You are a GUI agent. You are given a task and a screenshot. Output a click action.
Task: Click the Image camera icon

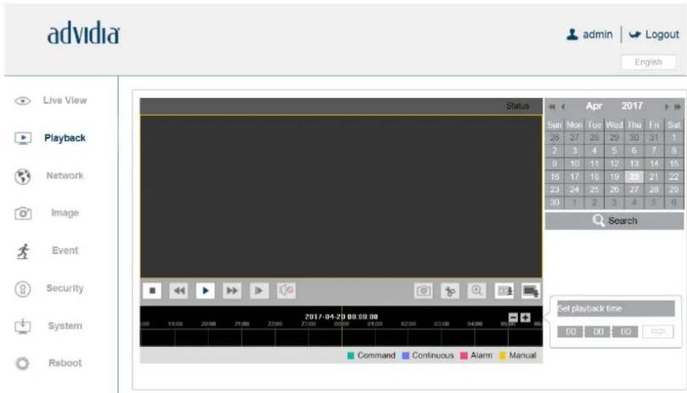coord(23,213)
